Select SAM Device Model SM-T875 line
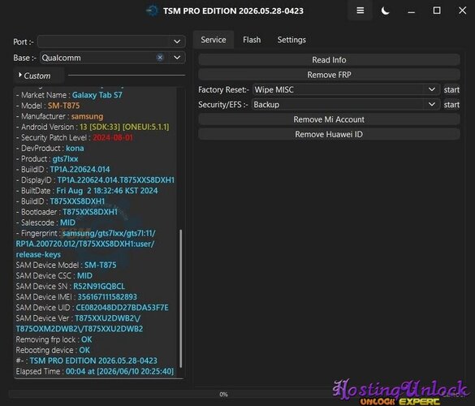Viewport: 475px width, 406px height. (x=66, y=265)
